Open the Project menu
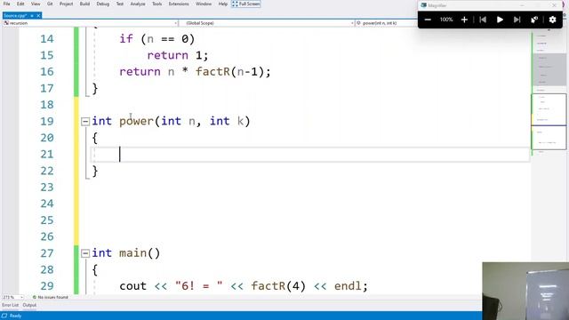569x320 pixels. click(x=66, y=4)
